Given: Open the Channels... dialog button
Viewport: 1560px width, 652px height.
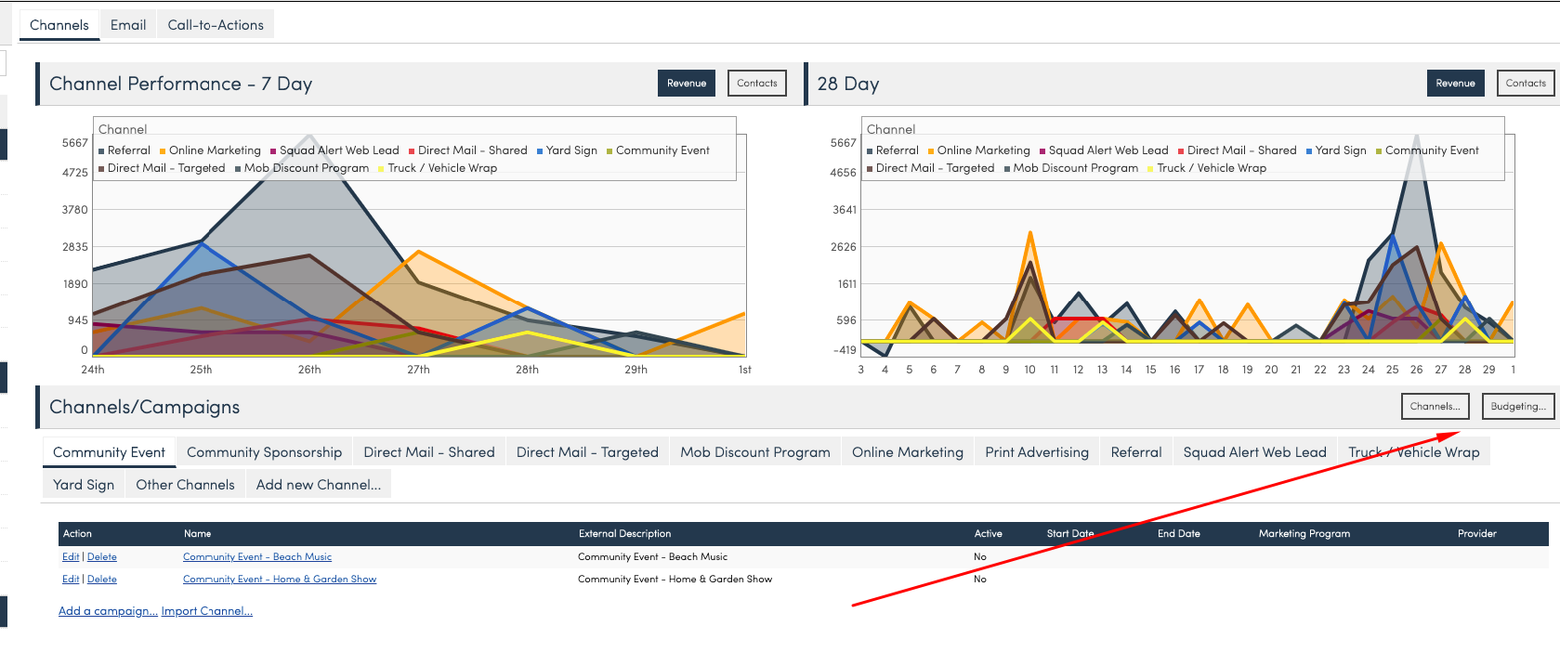Looking at the screenshot, I should click(1435, 407).
